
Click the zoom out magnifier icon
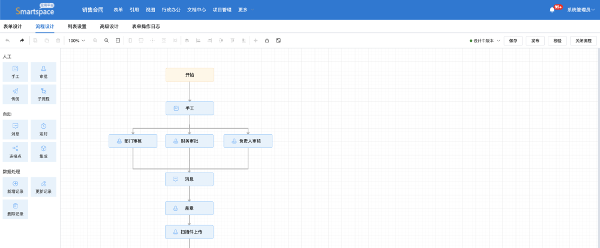[106, 41]
